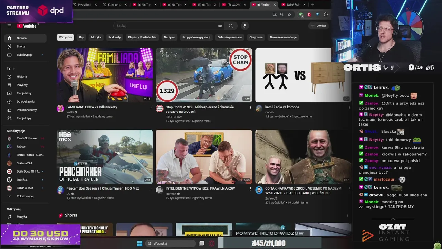Select Playlisty YouTube Mix chip
Viewport: 442px width, 249px height.
(142, 37)
